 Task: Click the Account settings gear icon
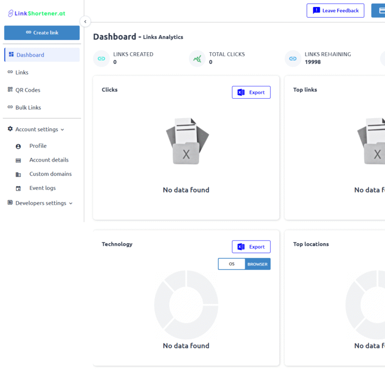[10, 129]
